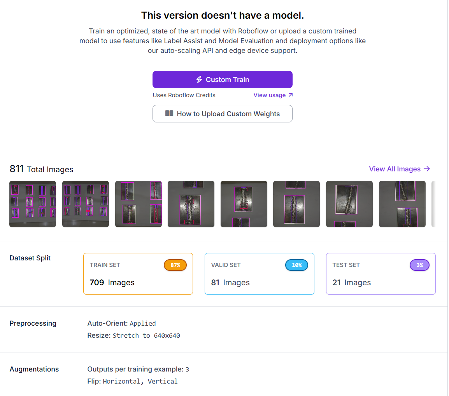Image resolution: width=449 pixels, height=396 pixels.
Task: Open the first dataset image thumbnail
Action: (x=33, y=204)
